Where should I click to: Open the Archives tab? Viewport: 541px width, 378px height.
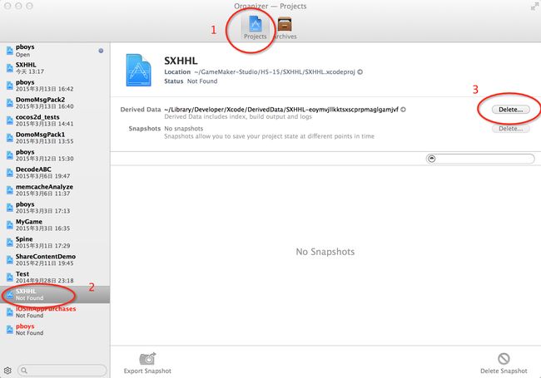click(x=285, y=27)
